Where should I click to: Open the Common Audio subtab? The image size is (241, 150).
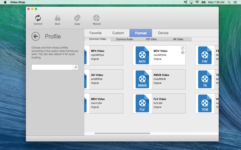tap(124, 39)
